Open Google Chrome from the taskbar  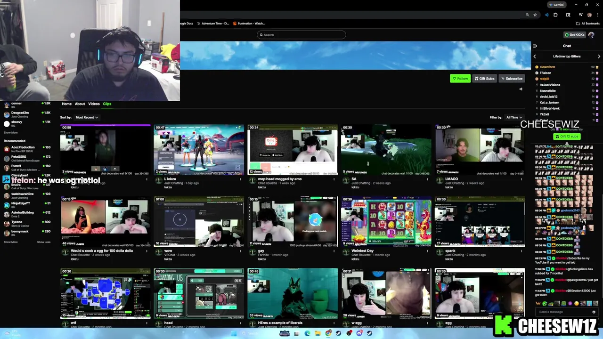pyautogui.click(x=328, y=333)
